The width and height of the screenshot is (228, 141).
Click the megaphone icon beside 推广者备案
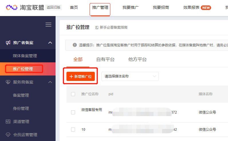(8, 43)
